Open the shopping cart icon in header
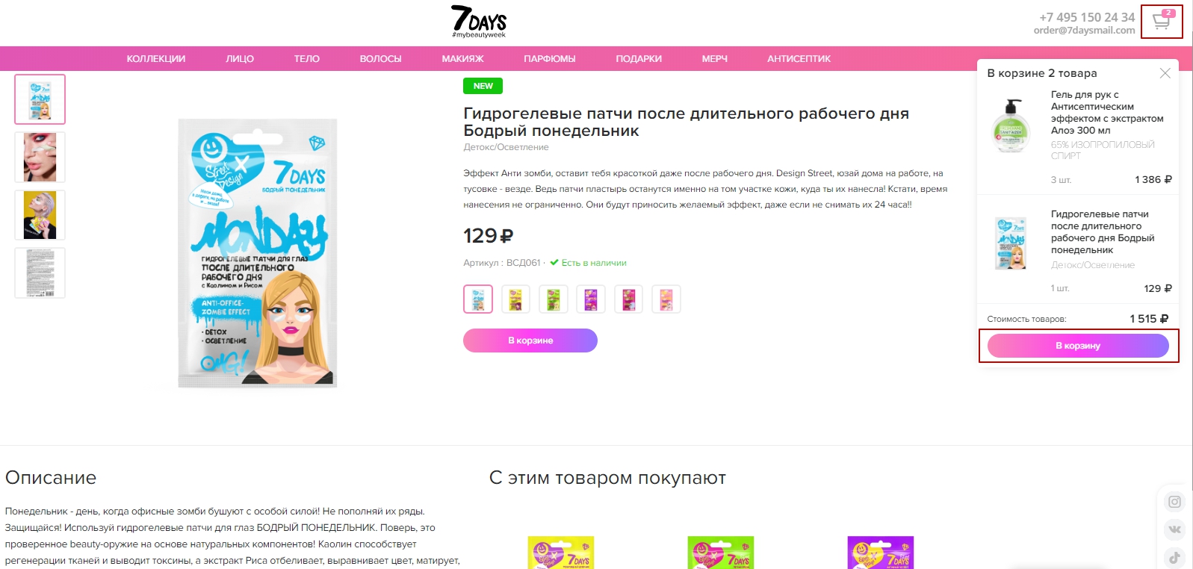Image resolution: width=1193 pixels, height=569 pixels. pos(1162,20)
